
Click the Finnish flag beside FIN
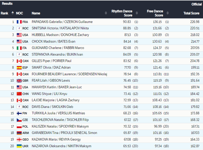pos(19,113)
